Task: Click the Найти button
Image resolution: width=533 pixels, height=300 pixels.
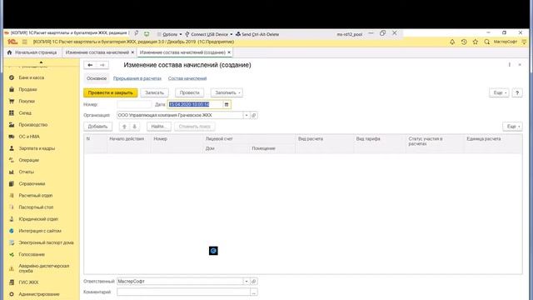Action: coord(159,127)
